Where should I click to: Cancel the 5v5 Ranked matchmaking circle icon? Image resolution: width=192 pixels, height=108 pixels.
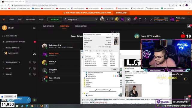(x=34, y=53)
